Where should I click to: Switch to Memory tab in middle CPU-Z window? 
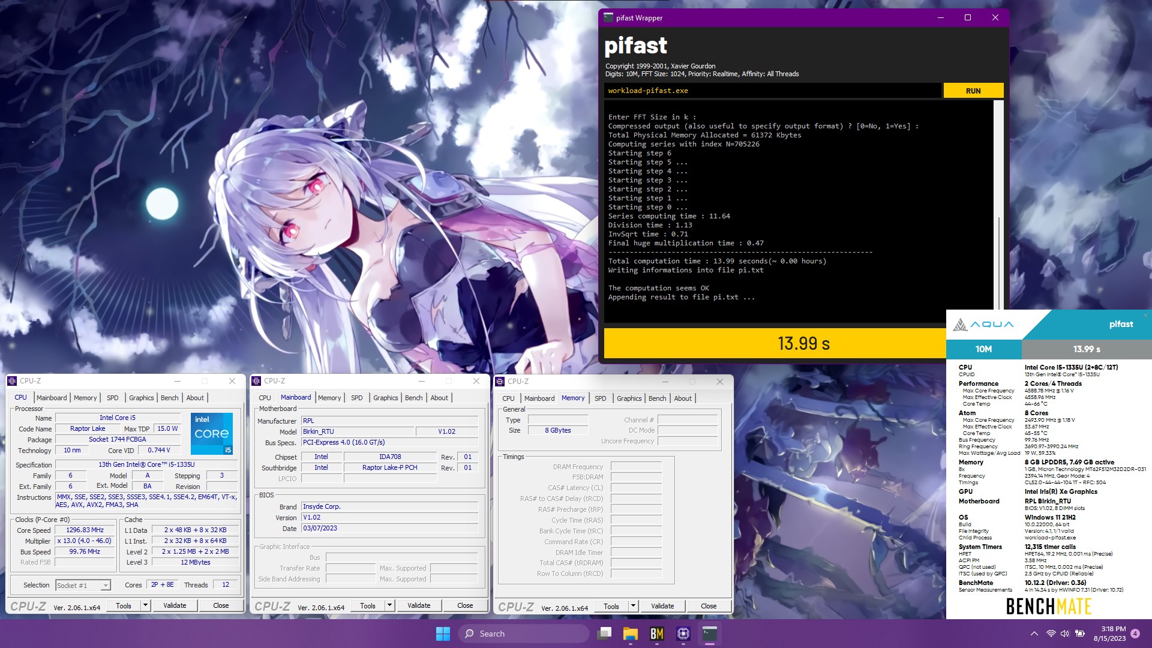click(329, 398)
